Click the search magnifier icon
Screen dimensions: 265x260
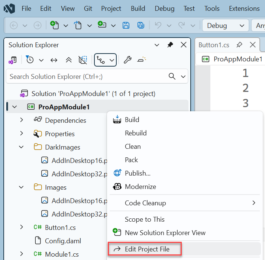pos(172,76)
